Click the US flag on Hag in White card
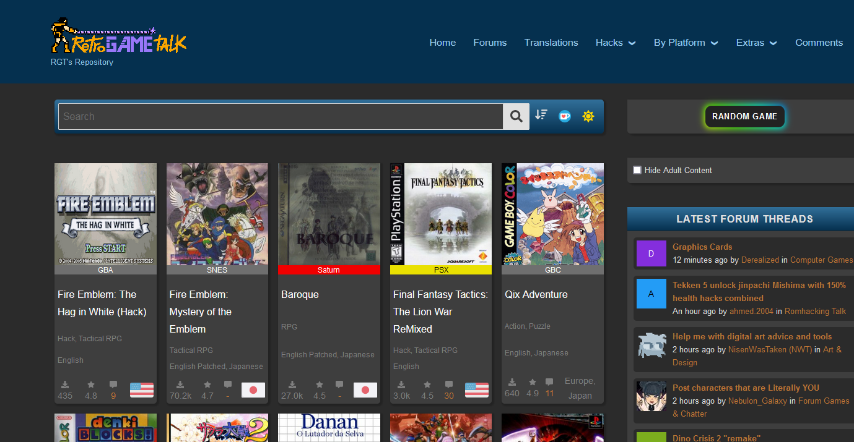The image size is (854, 442). coord(142,390)
